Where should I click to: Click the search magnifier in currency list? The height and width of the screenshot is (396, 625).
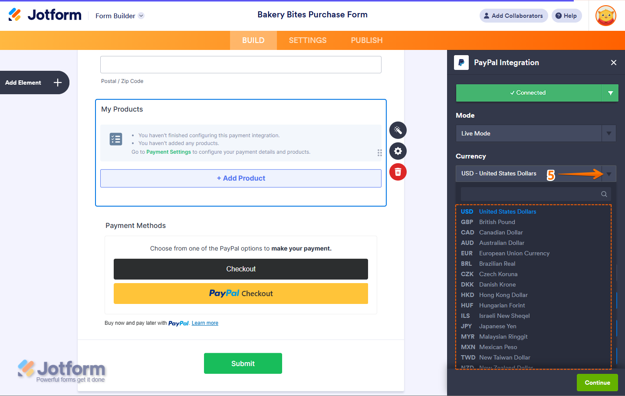pyautogui.click(x=604, y=194)
